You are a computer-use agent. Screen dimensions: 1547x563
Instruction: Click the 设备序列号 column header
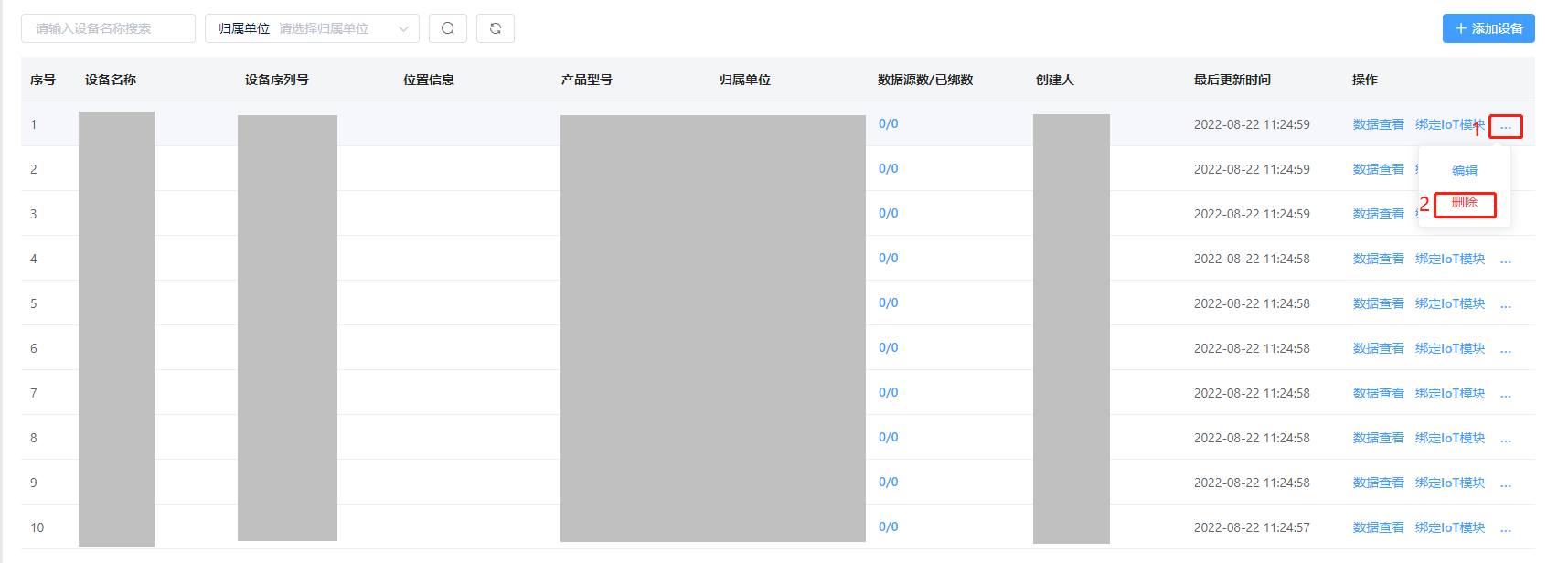coord(277,80)
